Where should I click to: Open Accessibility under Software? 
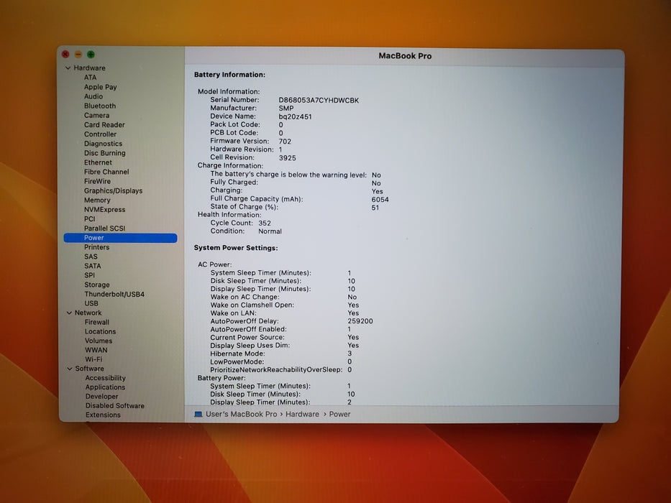(x=105, y=378)
